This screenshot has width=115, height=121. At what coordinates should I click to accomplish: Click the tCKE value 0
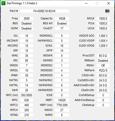click(62, 95)
